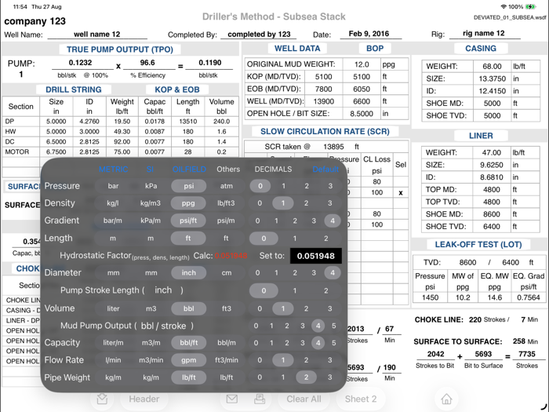Select l/min as Flow Rate unit
549x412 pixels.
click(x=113, y=360)
